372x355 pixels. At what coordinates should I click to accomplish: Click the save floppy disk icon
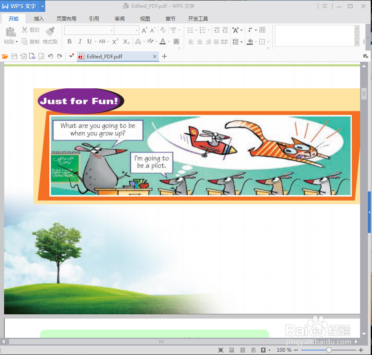pos(14,56)
